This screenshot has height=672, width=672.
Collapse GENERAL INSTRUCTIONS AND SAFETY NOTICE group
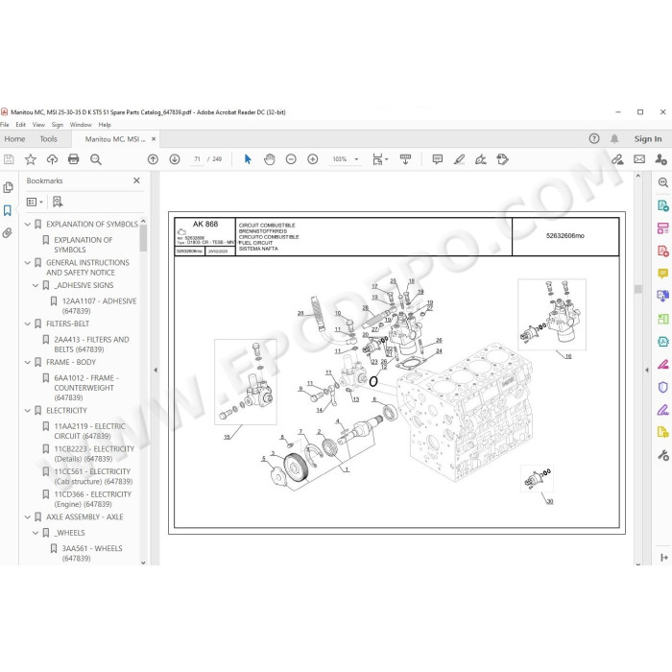(x=28, y=263)
